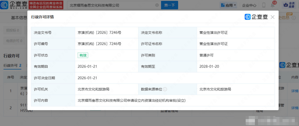Click the mobile phone app icon
Screen dimensions: 299x126
click(x=264, y=5)
